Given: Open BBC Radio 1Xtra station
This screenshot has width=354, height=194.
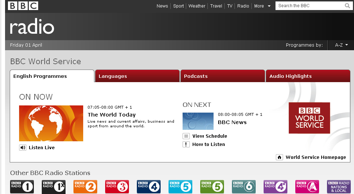Looking at the screenshot, I should click(54, 186).
